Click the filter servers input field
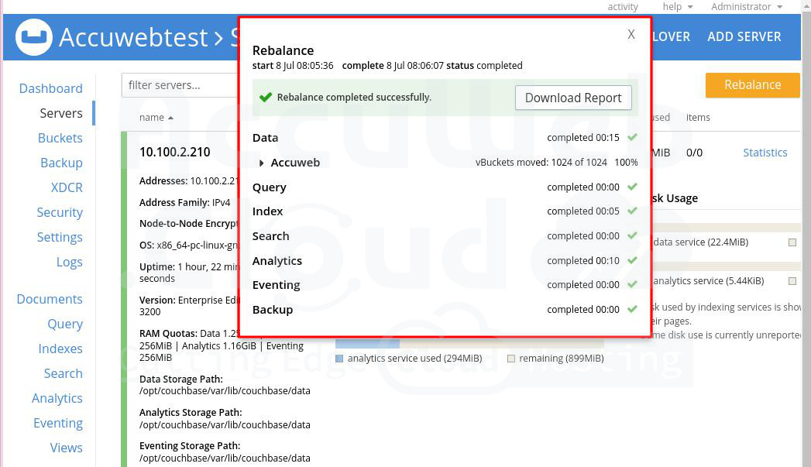The image size is (811, 467). [x=180, y=85]
